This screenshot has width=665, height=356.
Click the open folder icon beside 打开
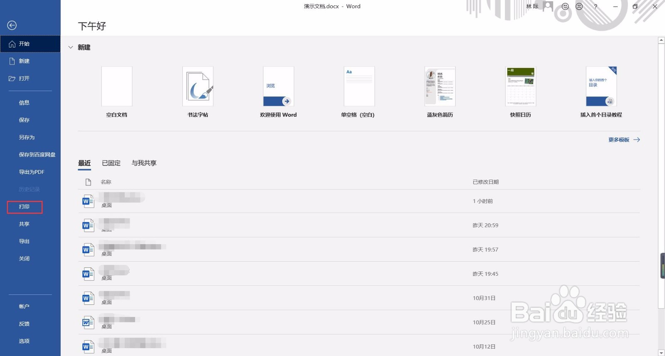click(12, 79)
